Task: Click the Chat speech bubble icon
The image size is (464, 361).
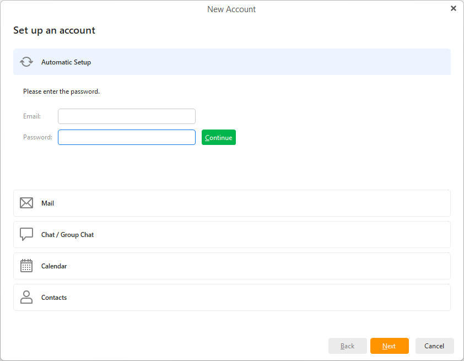Action: pyautogui.click(x=26, y=235)
